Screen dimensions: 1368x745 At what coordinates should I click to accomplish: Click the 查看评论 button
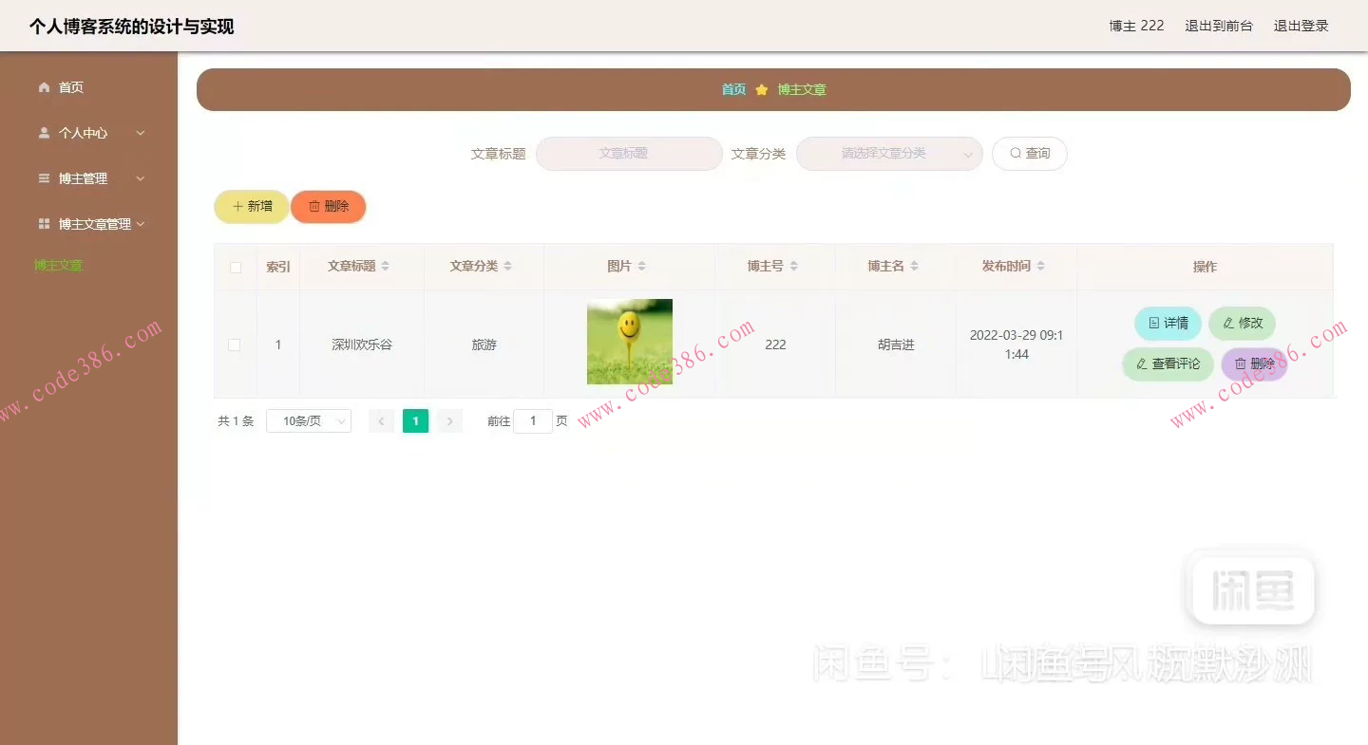[x=1168, y=363]
